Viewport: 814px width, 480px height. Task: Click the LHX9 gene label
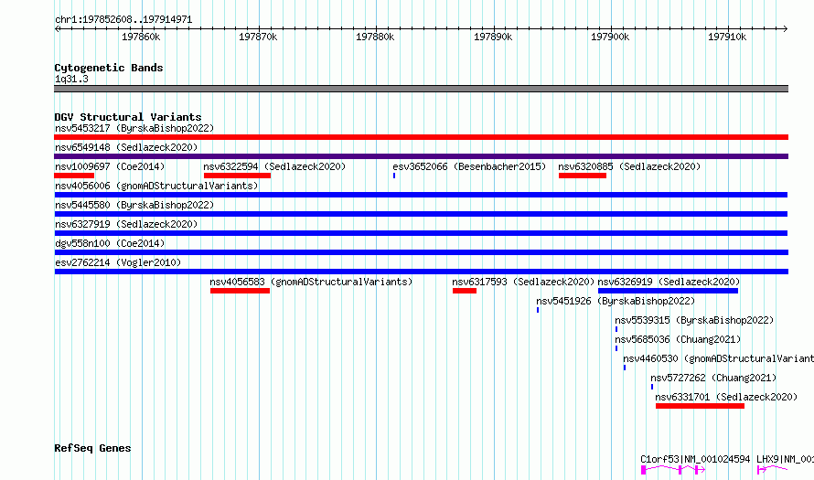[x=785, y=459]
